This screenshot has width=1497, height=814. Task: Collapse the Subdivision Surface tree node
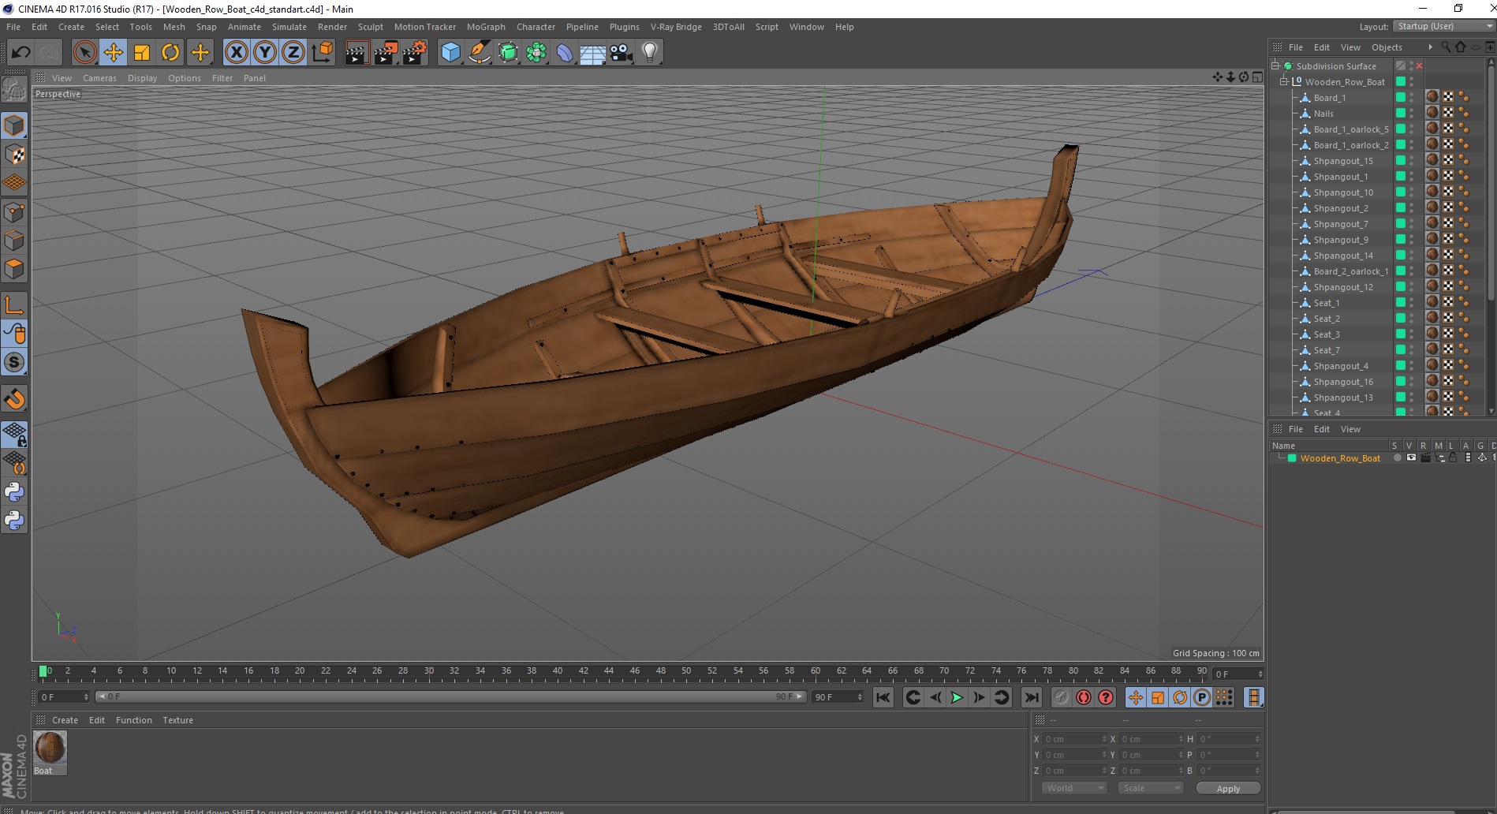(1275, 65)
